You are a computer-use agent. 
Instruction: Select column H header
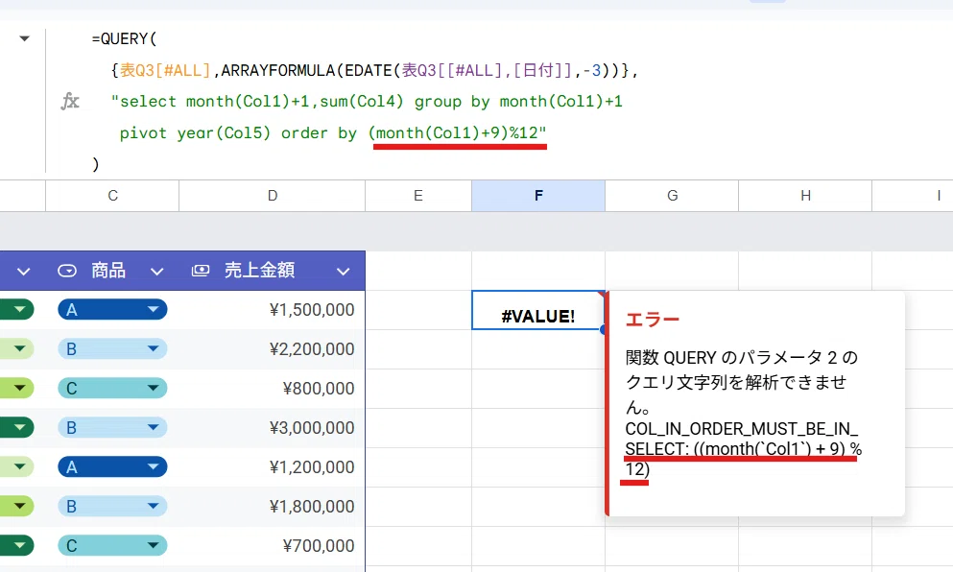(x=805, y=196)
